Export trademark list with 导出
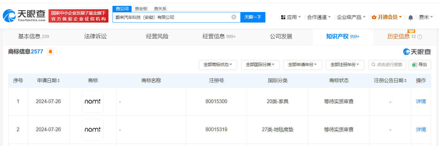This screenshot has width=439, height=146. click(420, 65)
